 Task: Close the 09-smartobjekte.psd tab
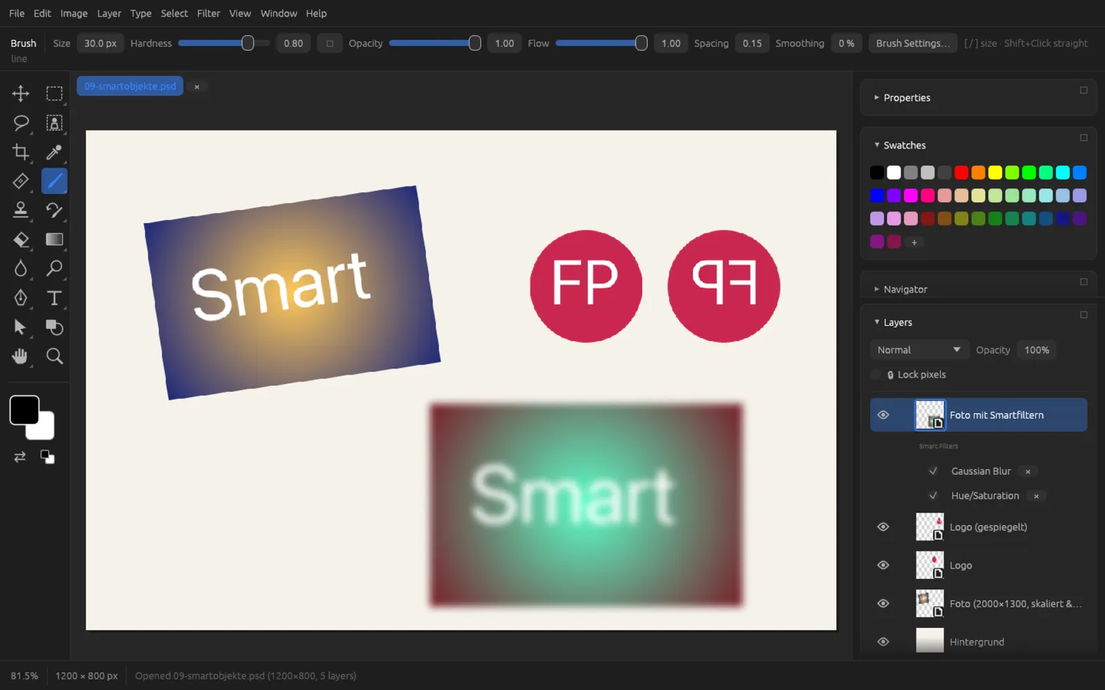197,86
